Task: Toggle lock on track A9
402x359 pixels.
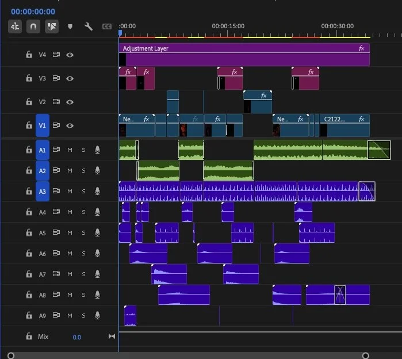Action: pyautogui.click(x=29, y=315)
